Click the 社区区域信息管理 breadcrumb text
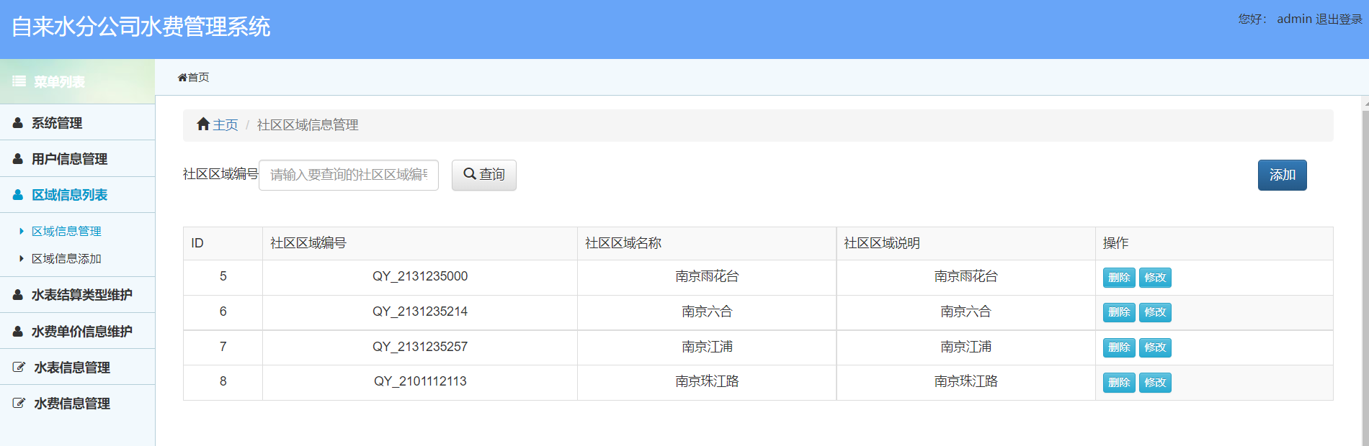This screenshot has height=446, width=1369. click(x=308, y=125)
